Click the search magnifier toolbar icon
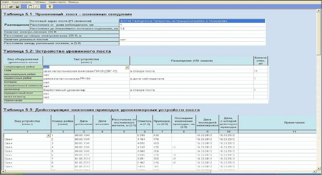 click(x=37, y=7)
